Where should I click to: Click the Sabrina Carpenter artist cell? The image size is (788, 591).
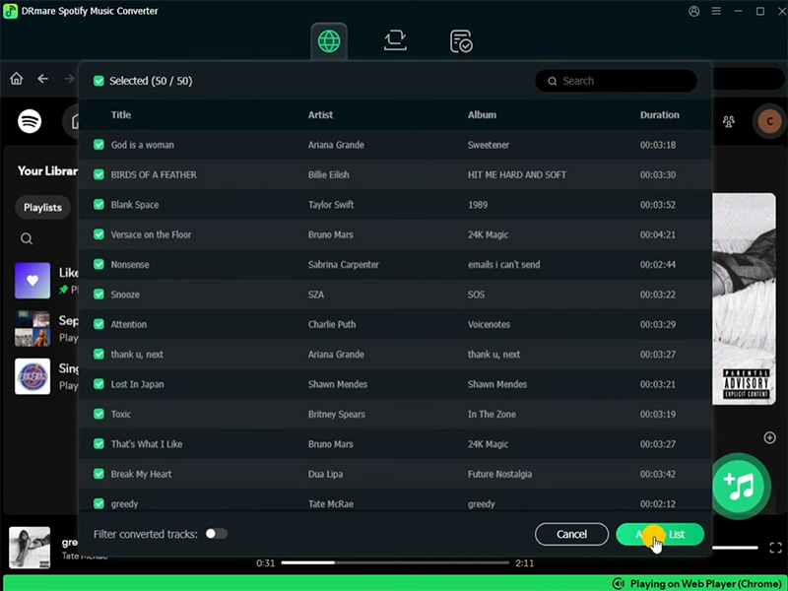pos(343,264)
